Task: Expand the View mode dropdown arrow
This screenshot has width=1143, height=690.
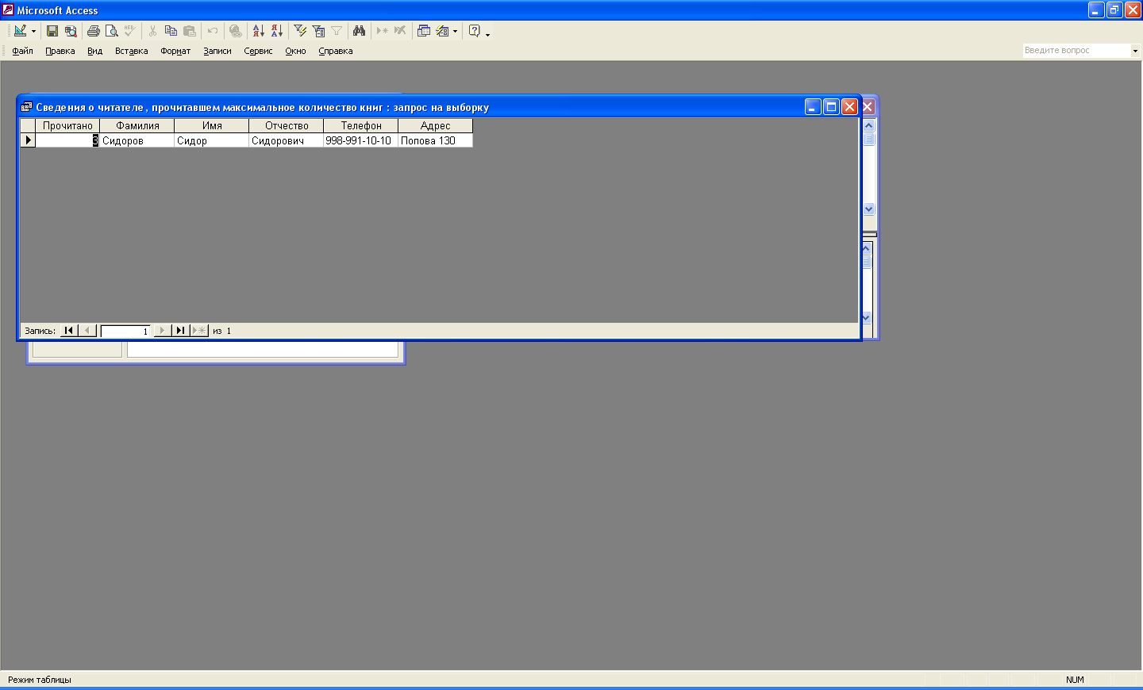Action: 33,32
